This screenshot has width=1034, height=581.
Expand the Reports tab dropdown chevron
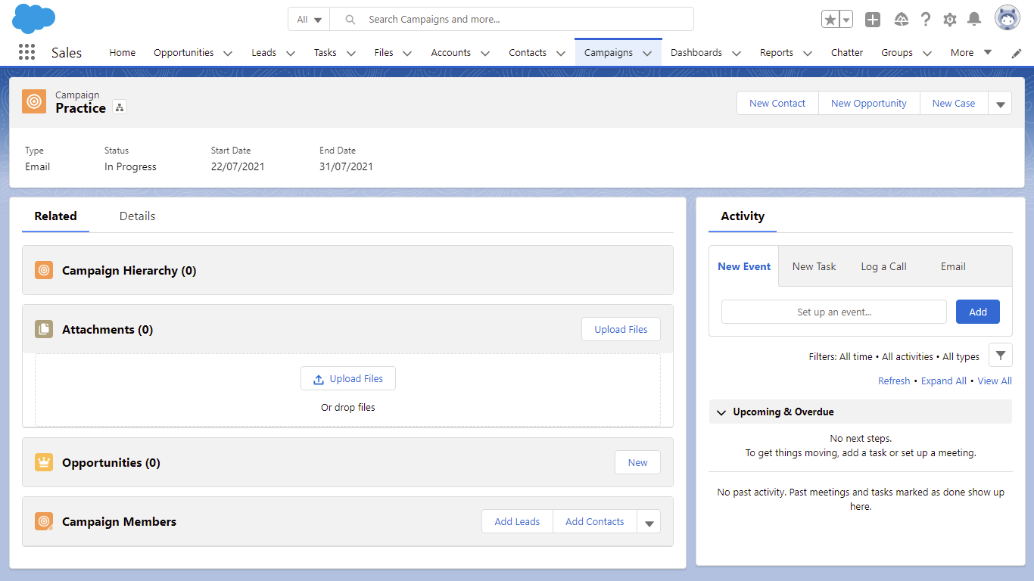(x=808, y=53)
